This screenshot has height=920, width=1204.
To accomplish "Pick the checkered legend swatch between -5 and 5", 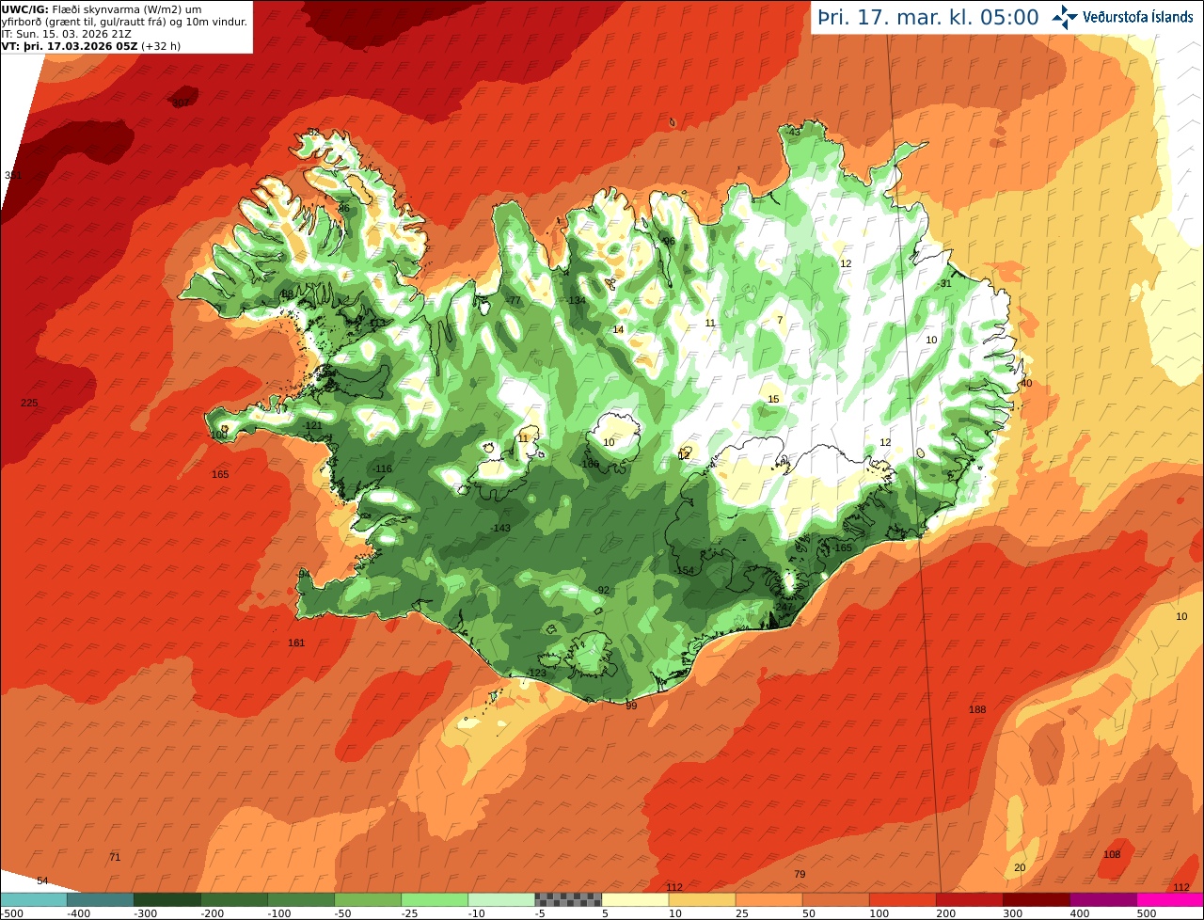I will (x=567, y=899).
